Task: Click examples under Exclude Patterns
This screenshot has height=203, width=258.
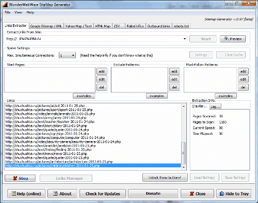Action: coord(156,96)
